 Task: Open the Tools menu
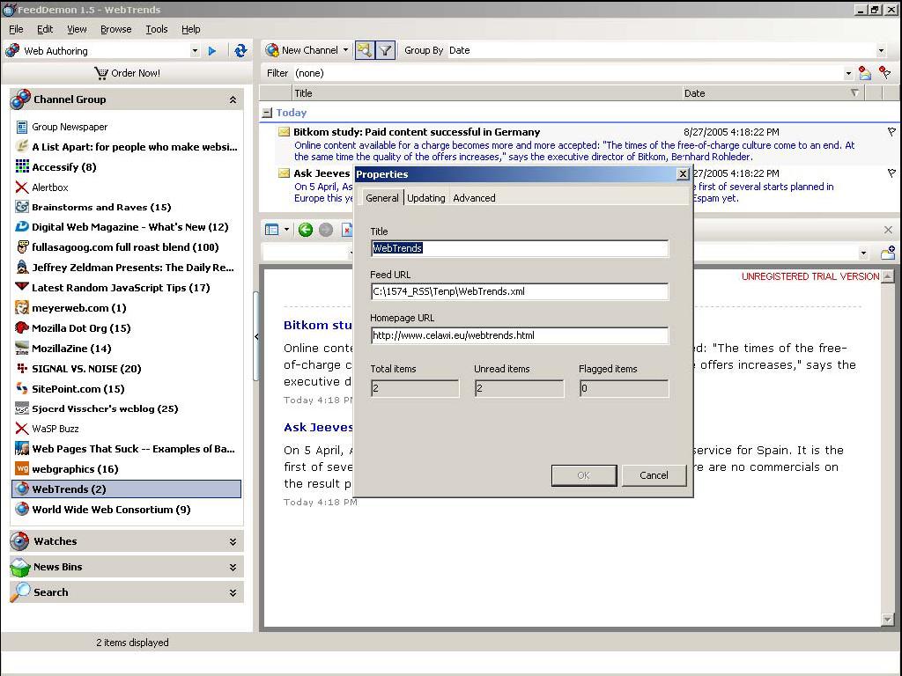click(157, 29)
